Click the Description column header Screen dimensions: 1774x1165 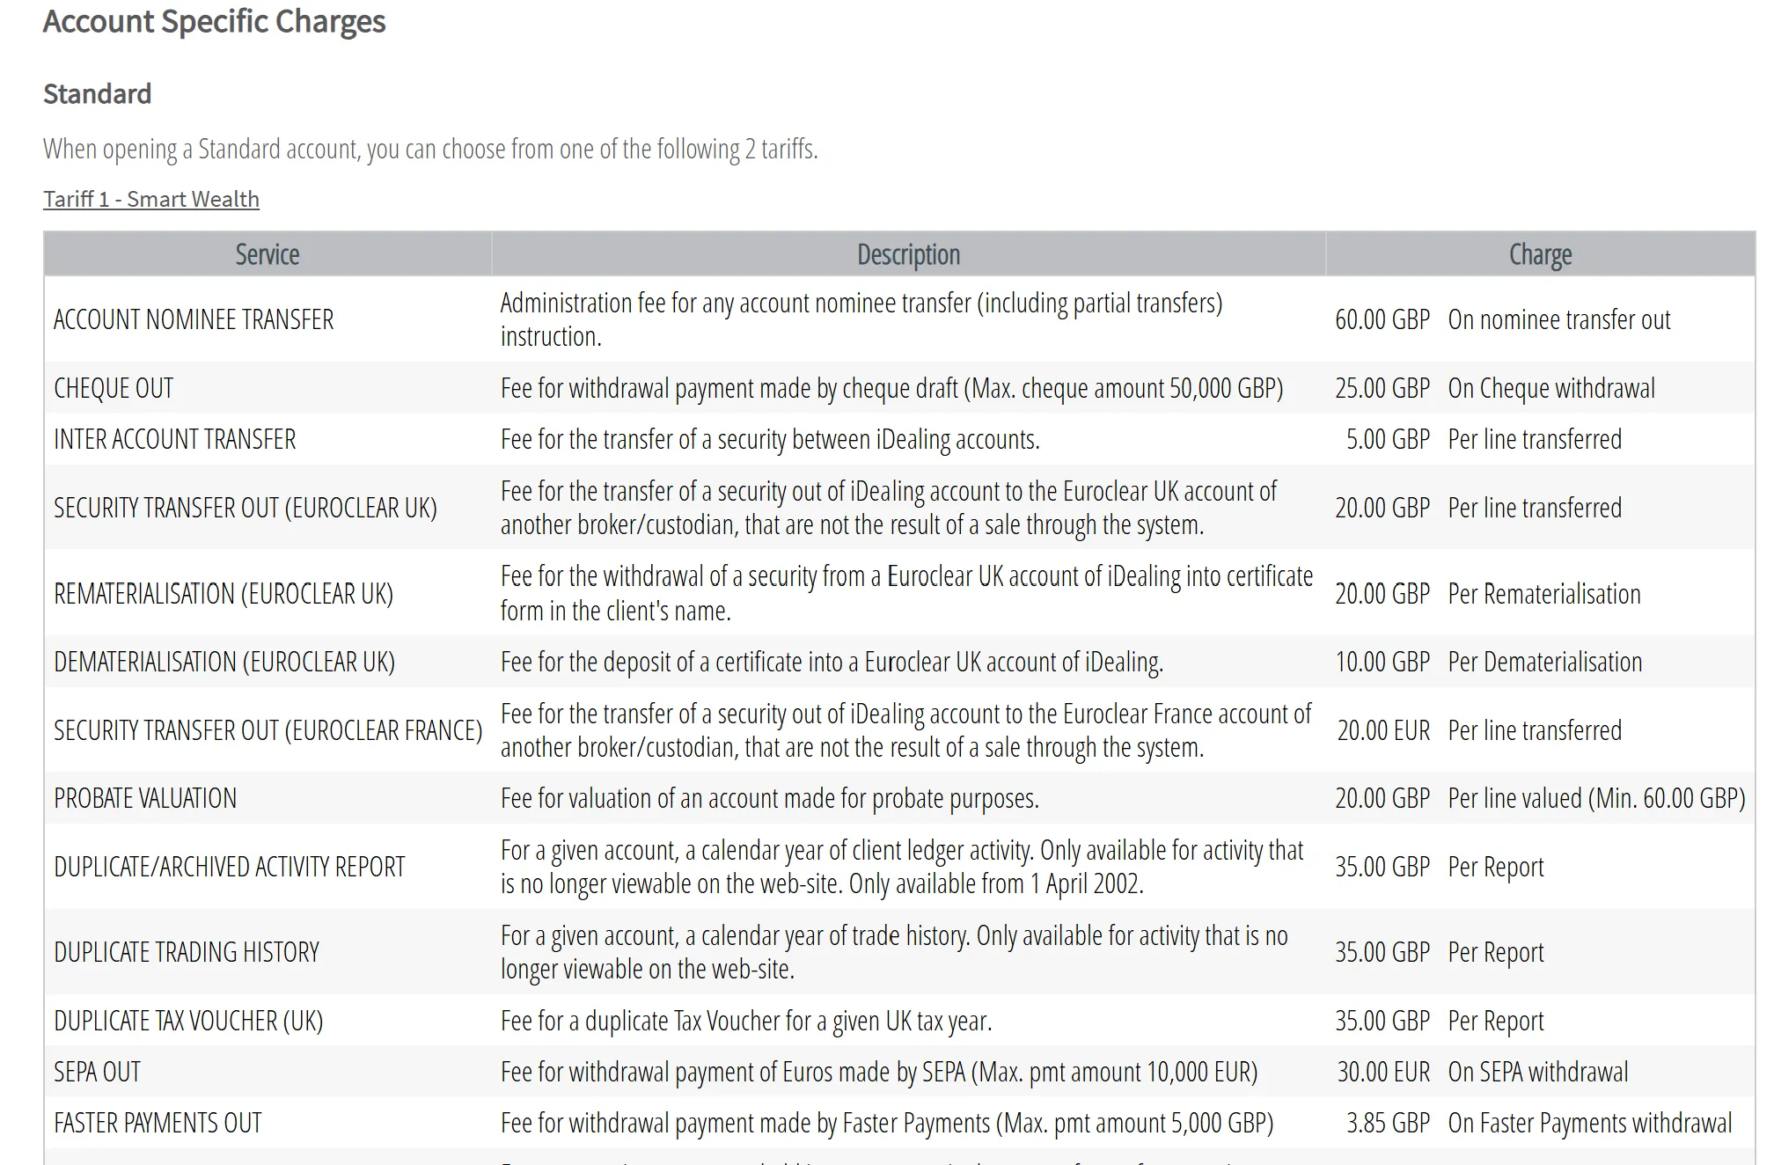[908, 254]
